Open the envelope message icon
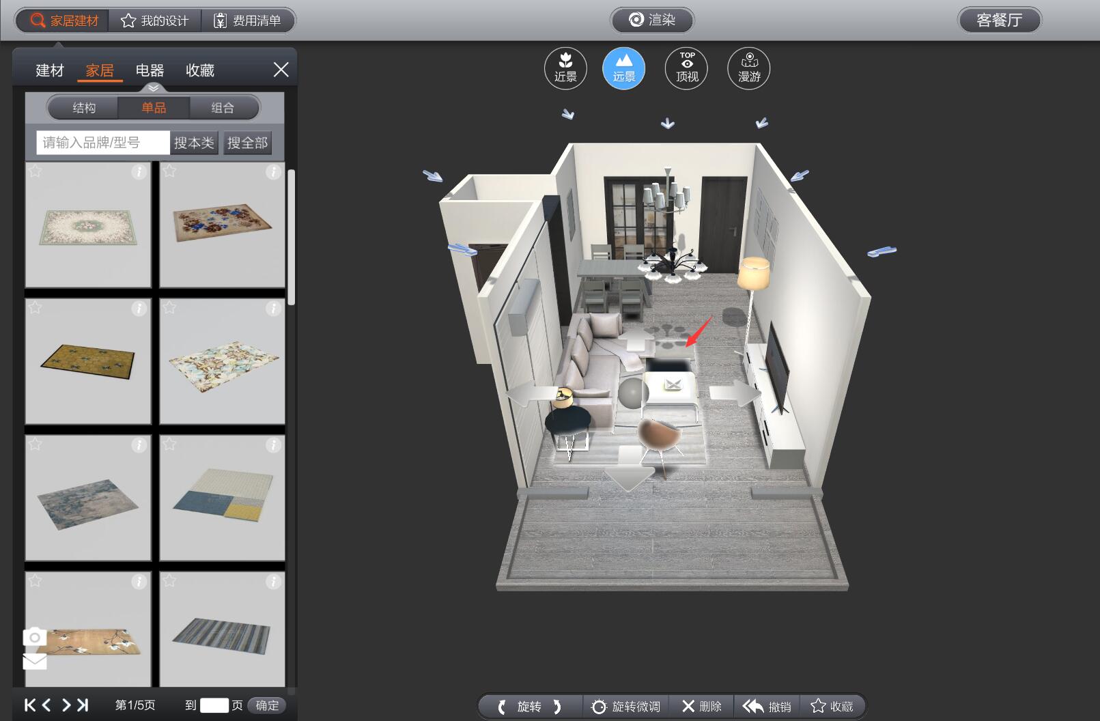This screenshot has width=1100, height=721. (x=35, y=661)
